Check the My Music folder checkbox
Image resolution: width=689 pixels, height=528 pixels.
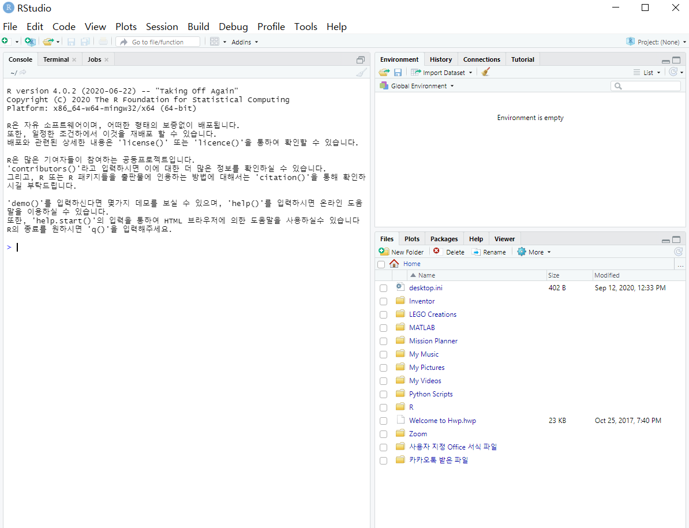tap(384, 354)
